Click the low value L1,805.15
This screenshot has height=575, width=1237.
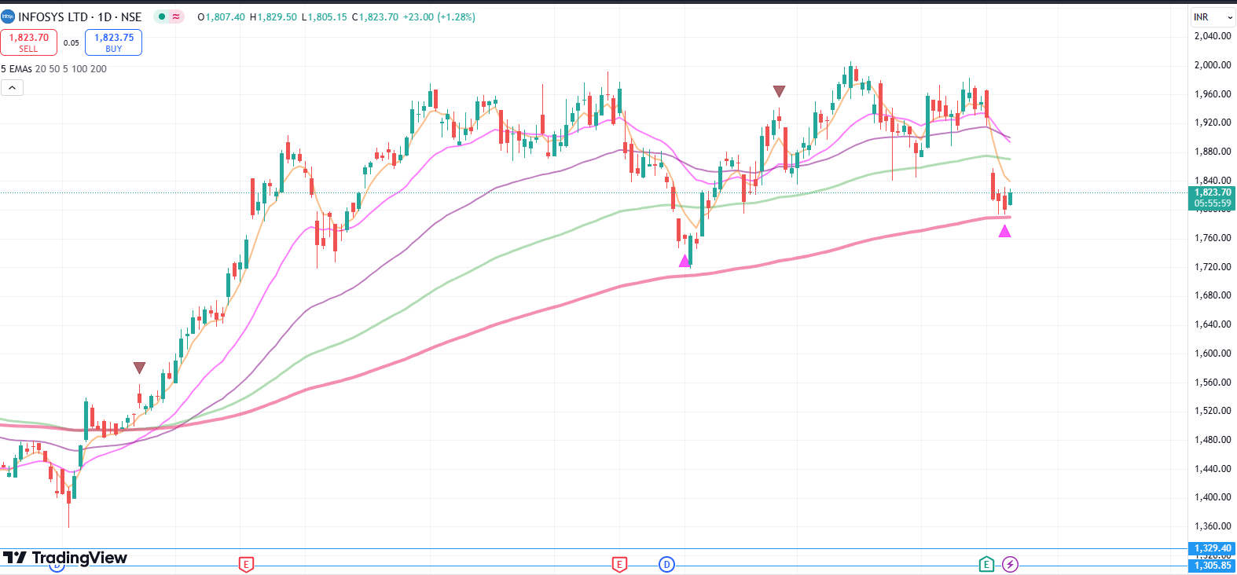tap(324, 16)
